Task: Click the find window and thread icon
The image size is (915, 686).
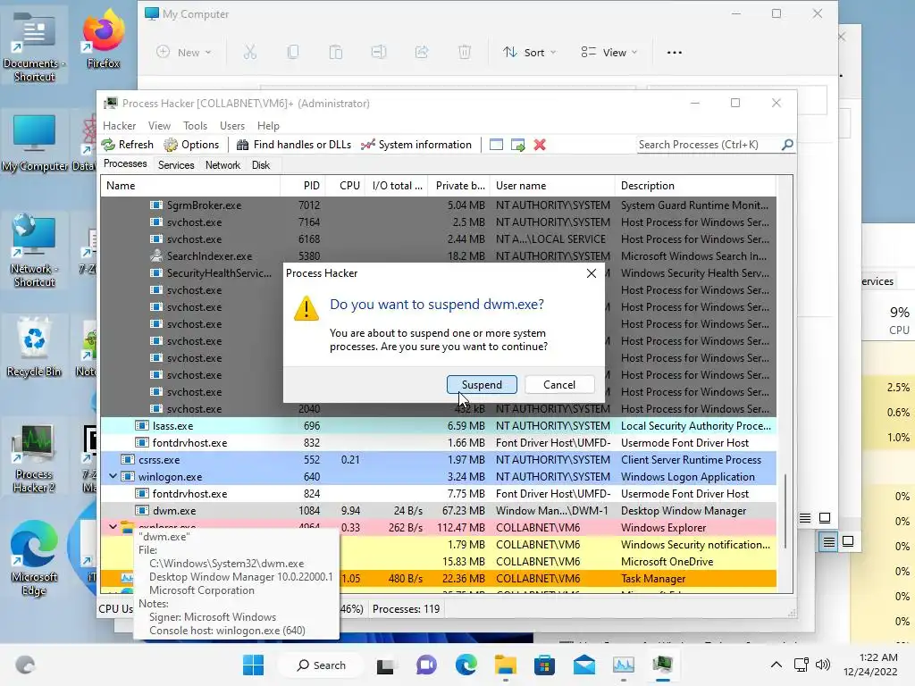Action: point(517,145)
